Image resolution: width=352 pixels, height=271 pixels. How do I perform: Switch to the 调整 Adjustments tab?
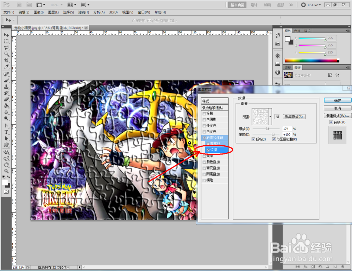point(288,68)
